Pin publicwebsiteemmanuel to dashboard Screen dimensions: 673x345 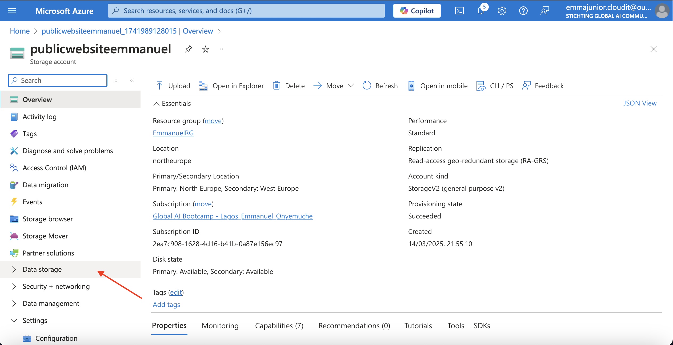(188, 49)
